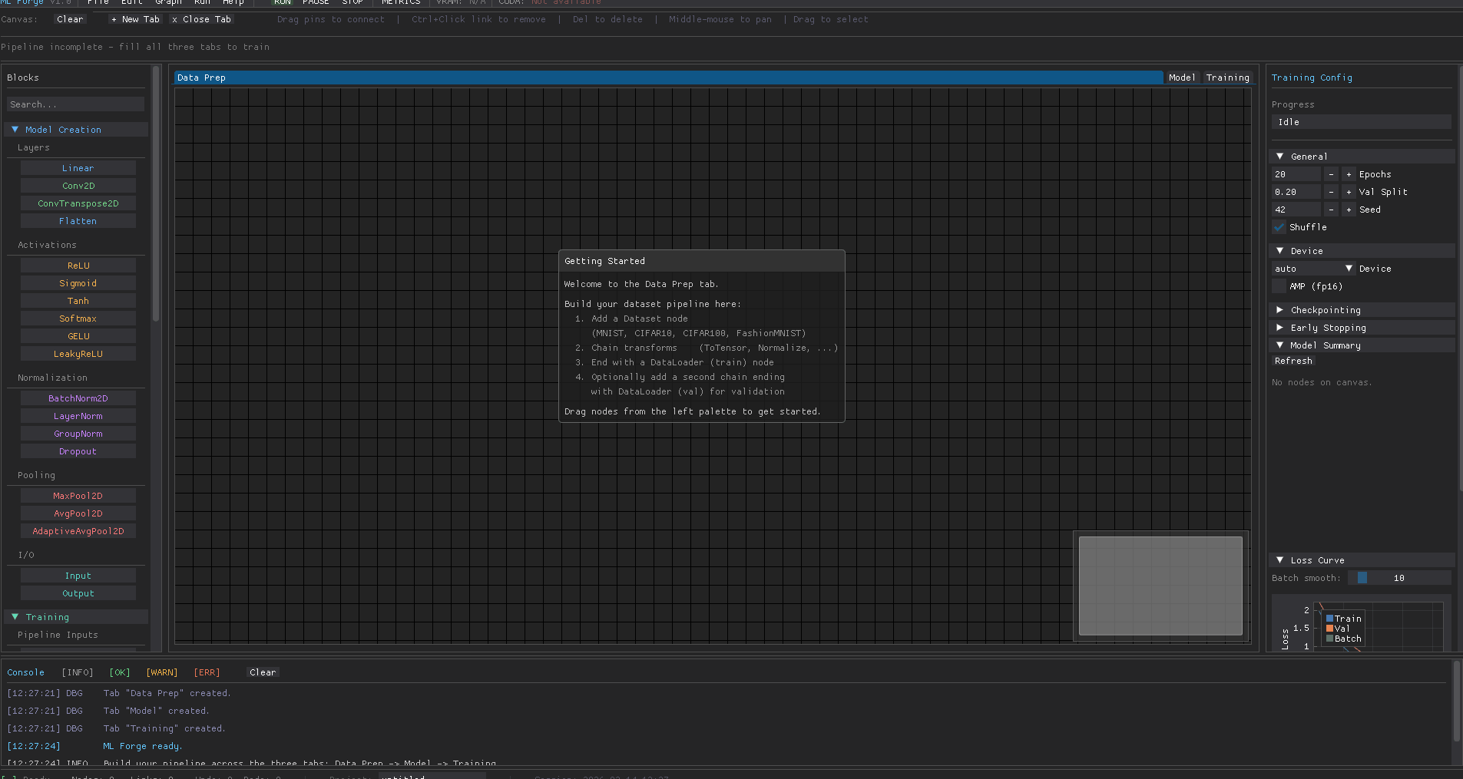Viewport: 1463px width, 779px height.
Task: Open the Device dropdown set to auto
Action: [1309, 268]
